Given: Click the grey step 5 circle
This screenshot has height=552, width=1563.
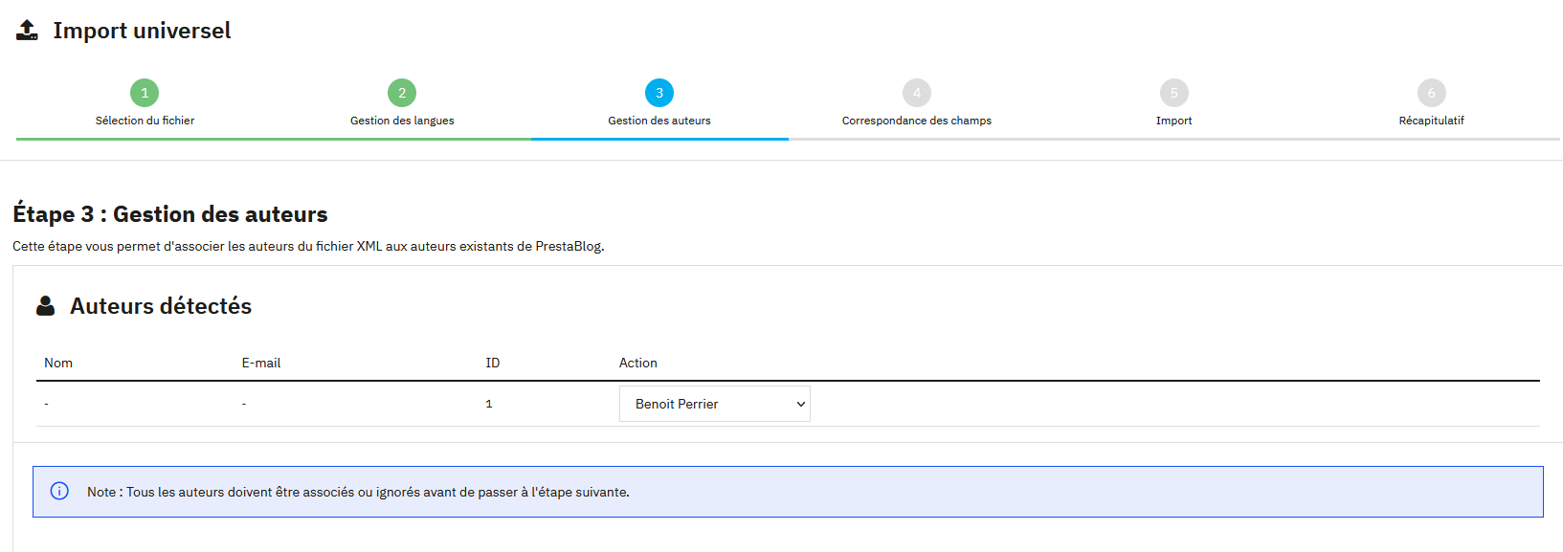Looking at the screenshot, I should pos(1174,93).
